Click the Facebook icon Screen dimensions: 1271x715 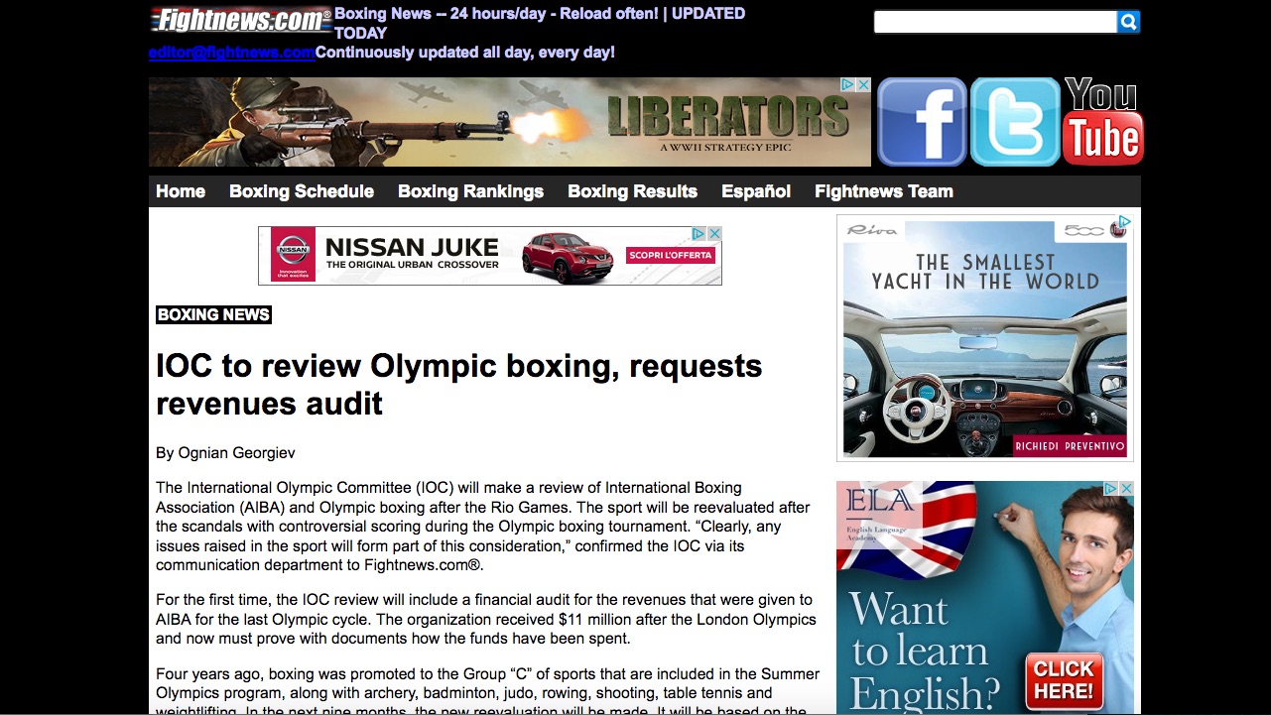[922, 122]
